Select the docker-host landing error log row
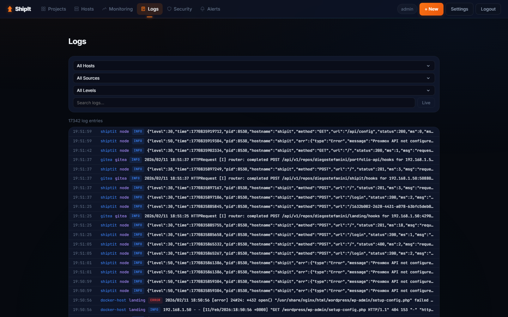 tap(282, 300)
